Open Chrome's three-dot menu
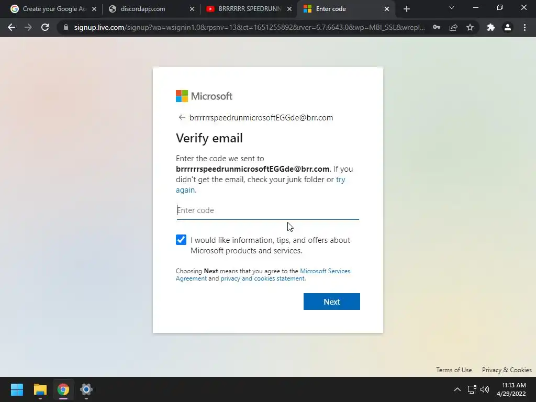Image resolution: width=536 pixels, height=402 pixels. pos(524,27)
